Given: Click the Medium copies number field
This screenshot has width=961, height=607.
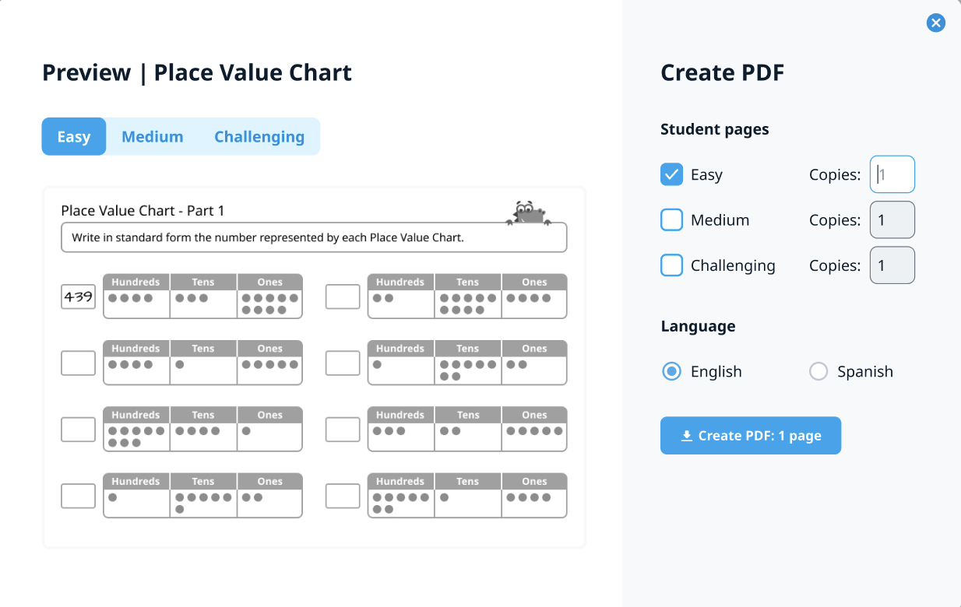Looking at the screenshot, I should (x=892, y=220).
